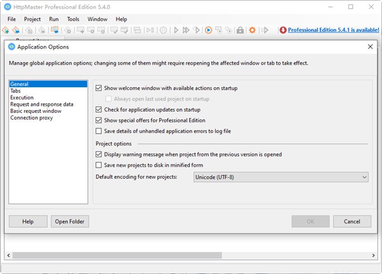The image size is (382, 274).
Task: Click the new project toolbar icon
Action: pos(6,30)
